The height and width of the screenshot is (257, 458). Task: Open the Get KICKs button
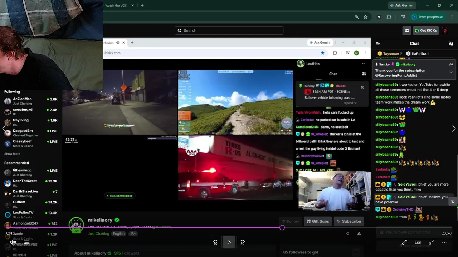pos(426,31)
